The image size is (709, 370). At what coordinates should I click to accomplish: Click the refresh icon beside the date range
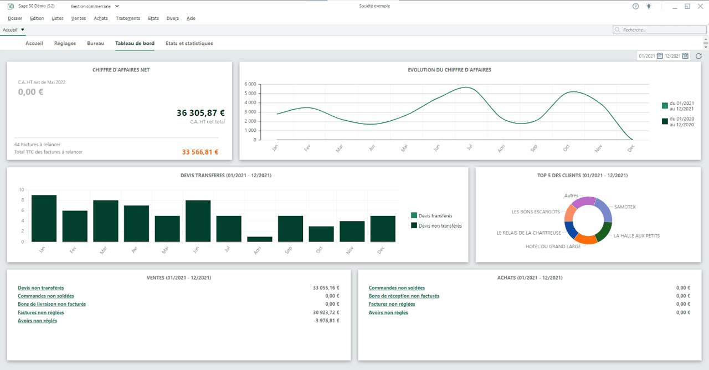click(x=698, y=55)
